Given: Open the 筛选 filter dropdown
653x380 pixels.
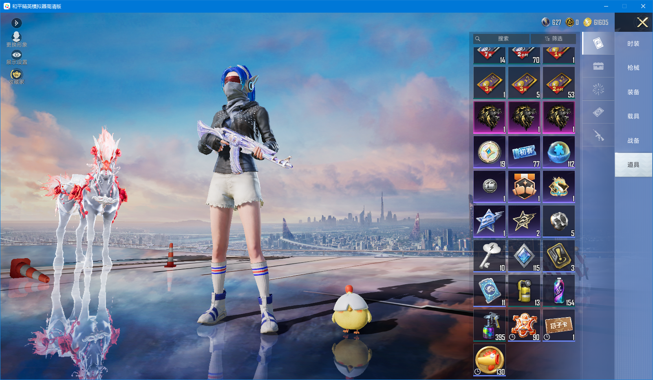Looking at the screenshot, I should 554,39.
